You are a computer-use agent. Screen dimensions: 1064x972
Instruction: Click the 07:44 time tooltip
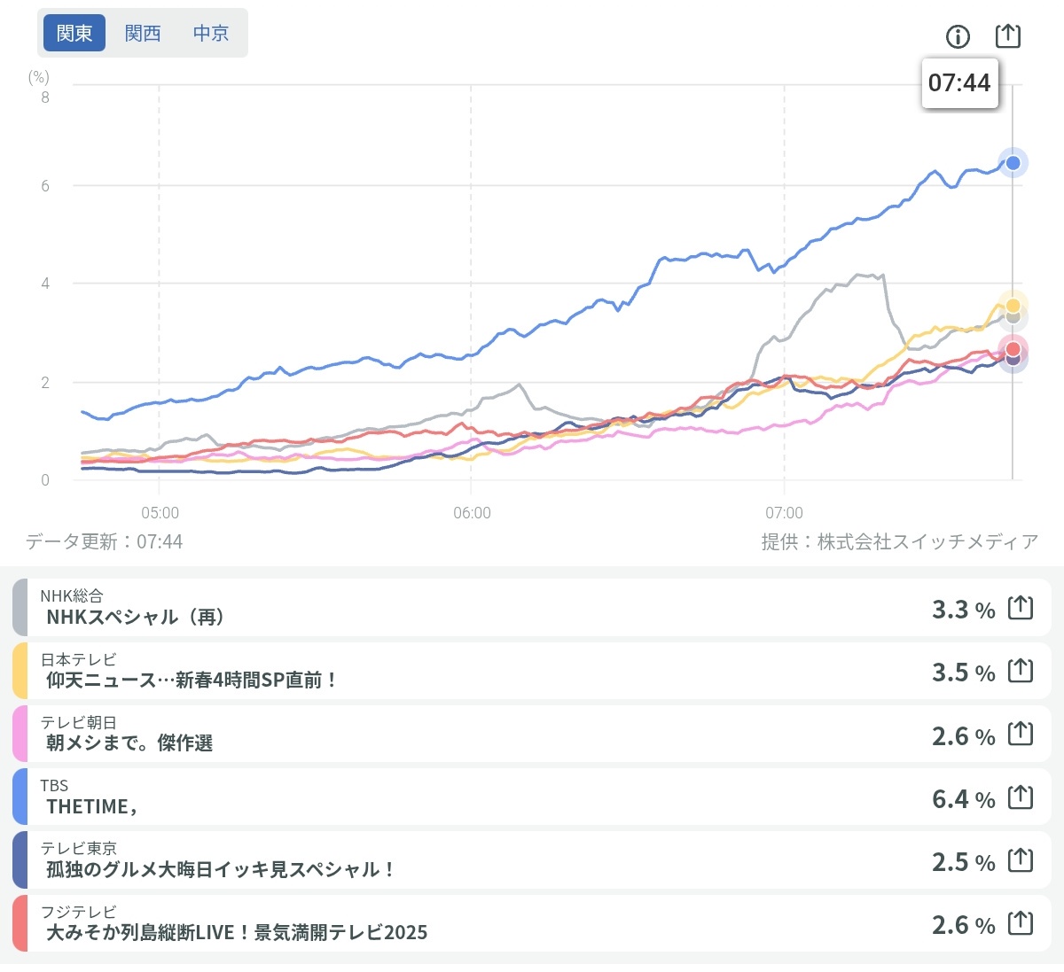click(959, 83)
